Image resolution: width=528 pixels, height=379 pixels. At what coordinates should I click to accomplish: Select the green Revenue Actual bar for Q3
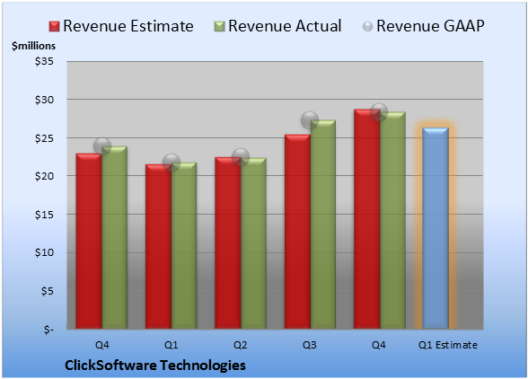323,225
